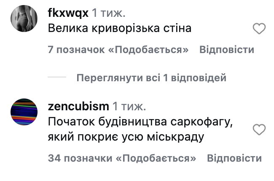The image size is (274, 181).
Task: Visit the zencubism username link
Action: (x=79, y=106)
